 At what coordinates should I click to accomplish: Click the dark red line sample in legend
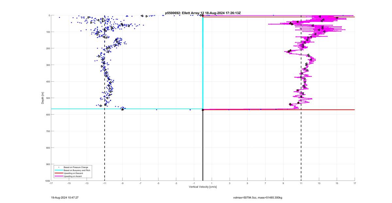59,173
